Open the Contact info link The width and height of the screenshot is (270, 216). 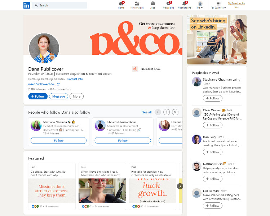pos(75,79)
